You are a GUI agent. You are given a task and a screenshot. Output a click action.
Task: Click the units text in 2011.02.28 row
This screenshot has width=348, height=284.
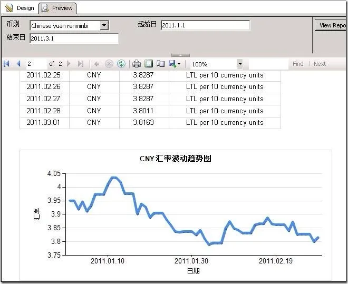[x=225, y=111]
